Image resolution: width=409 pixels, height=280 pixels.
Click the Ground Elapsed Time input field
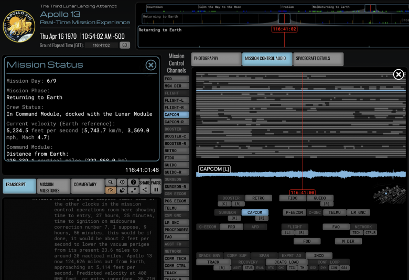(102, 46)
